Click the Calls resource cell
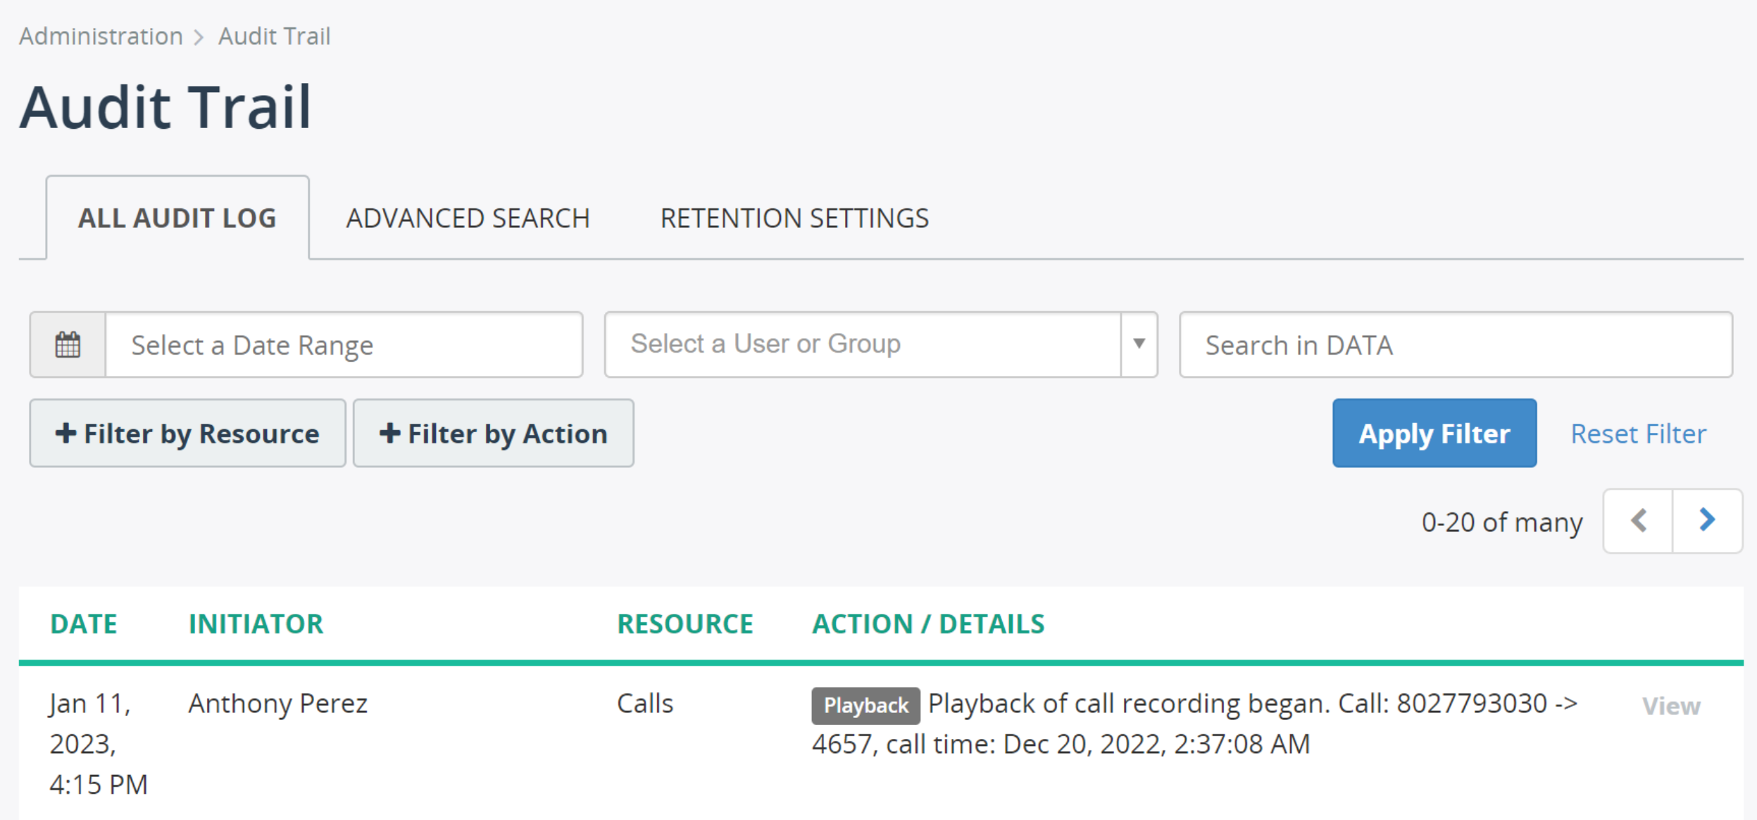The height and width of the screenshot is (820, 1757). point(645,703)
